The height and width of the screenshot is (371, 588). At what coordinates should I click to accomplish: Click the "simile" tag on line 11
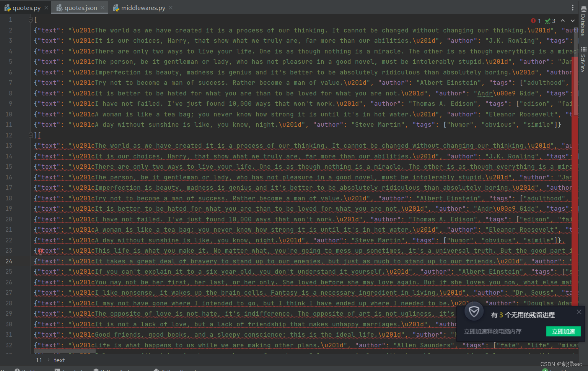pos(539,124)
